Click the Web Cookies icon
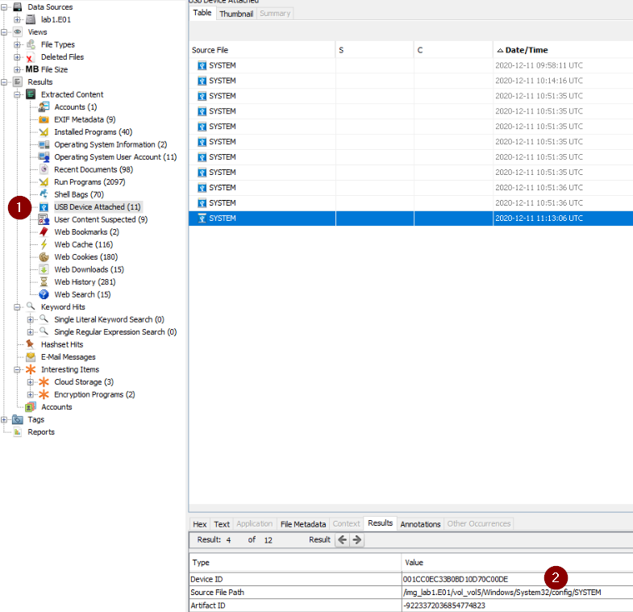Screen dimensions: 633x612 pos(44,257)
